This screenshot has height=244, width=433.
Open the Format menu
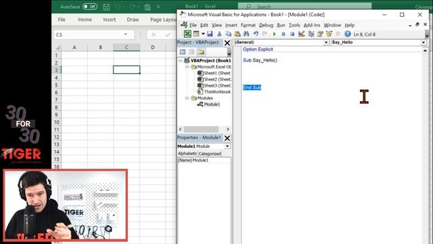click(248, 25)
